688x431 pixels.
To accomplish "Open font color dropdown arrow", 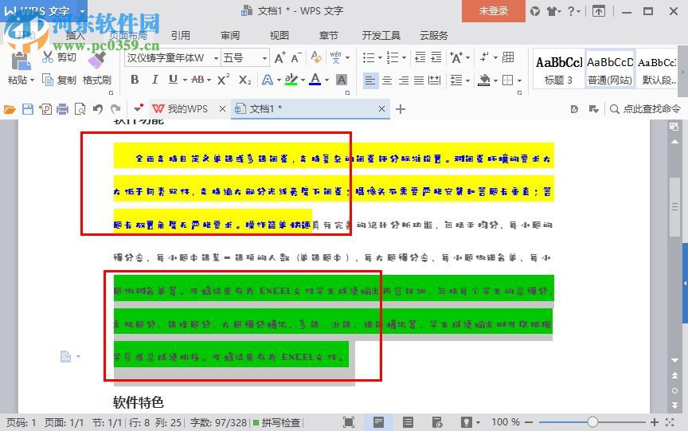I will tap(326, 80).
